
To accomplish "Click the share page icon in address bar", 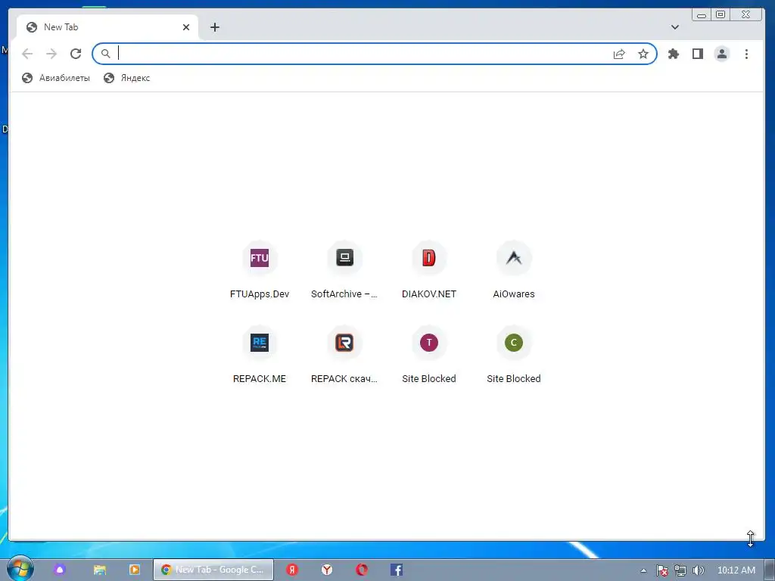I will click(619, 54).
